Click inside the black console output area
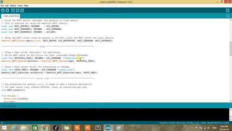 [x=115, y=115]
